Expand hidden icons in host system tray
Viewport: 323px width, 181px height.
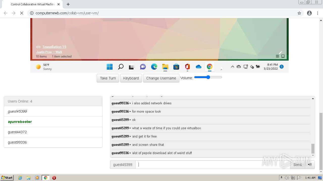point(281,178)
